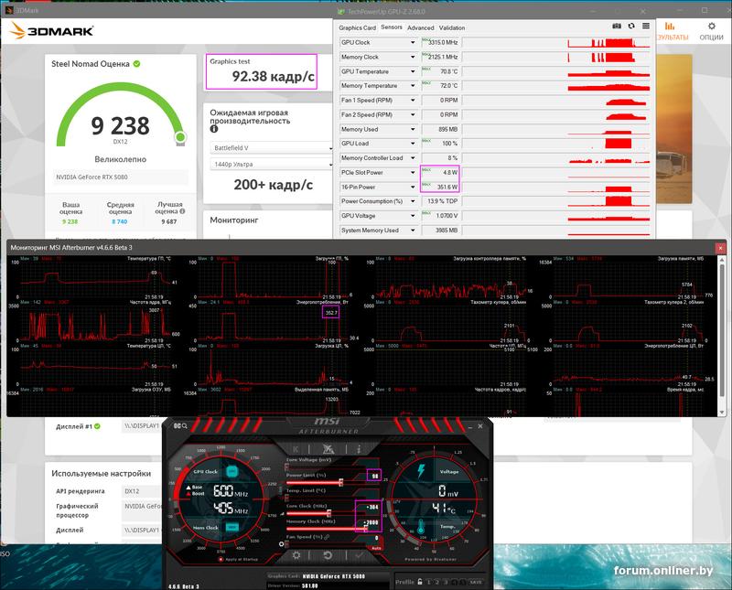
Task: Expand GPU Clock sensor dropdown arrow
Action: pos(412,42)
